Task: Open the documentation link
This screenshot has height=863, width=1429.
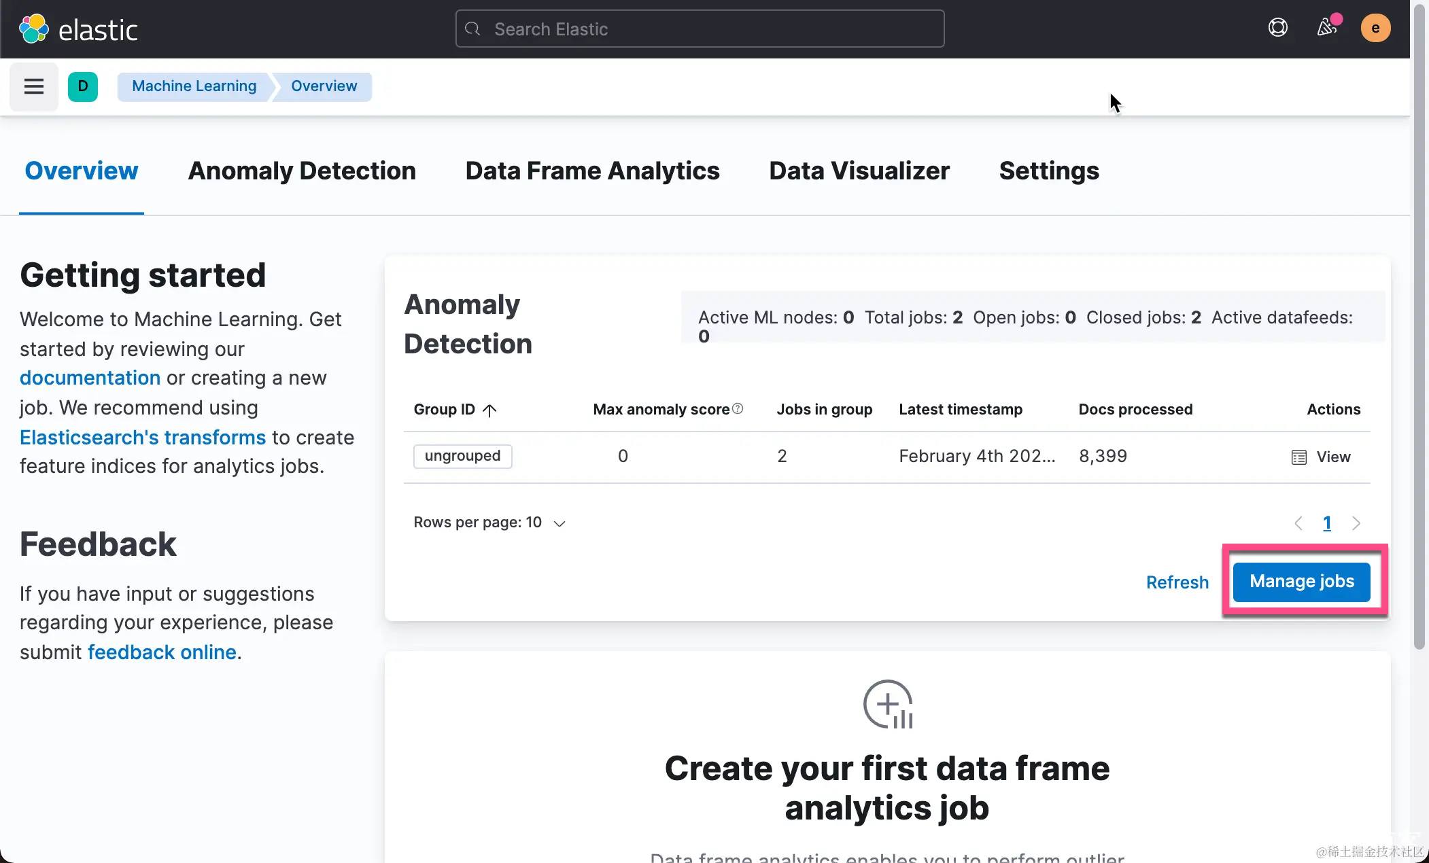Action: click(90, 378)
